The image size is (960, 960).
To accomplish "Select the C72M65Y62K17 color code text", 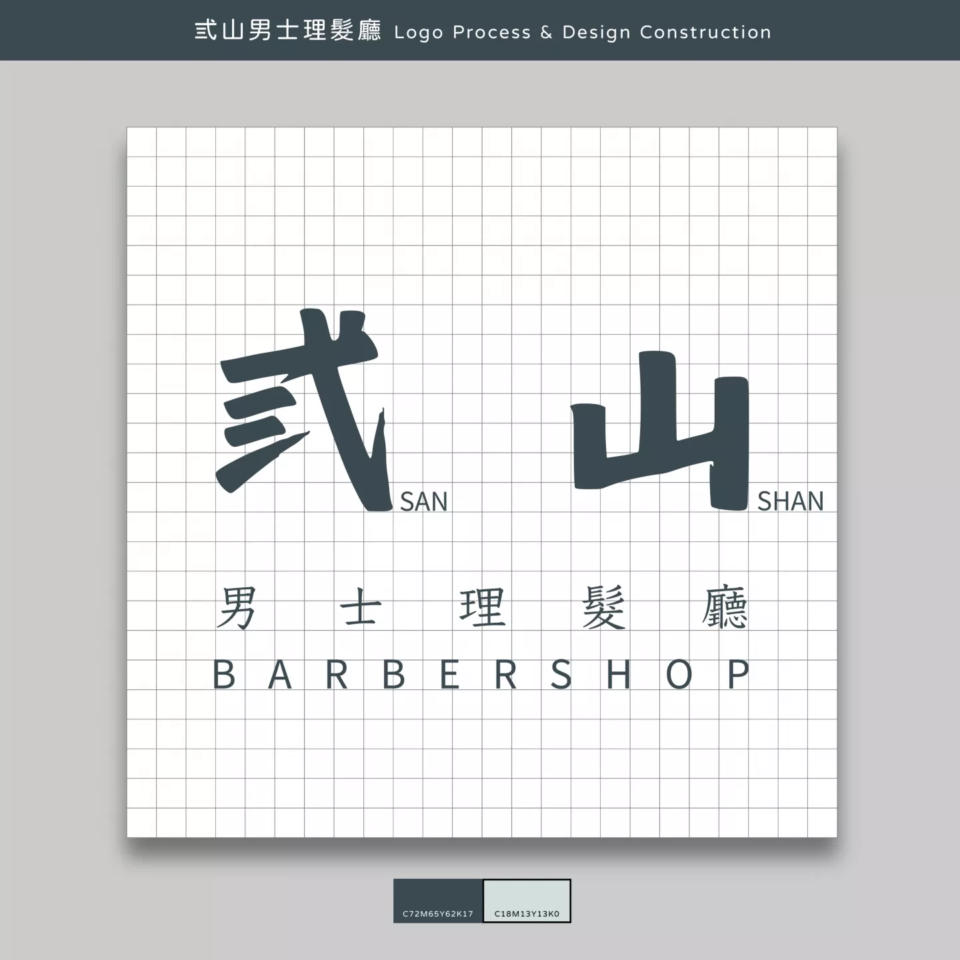I will [x=438, y=914].
